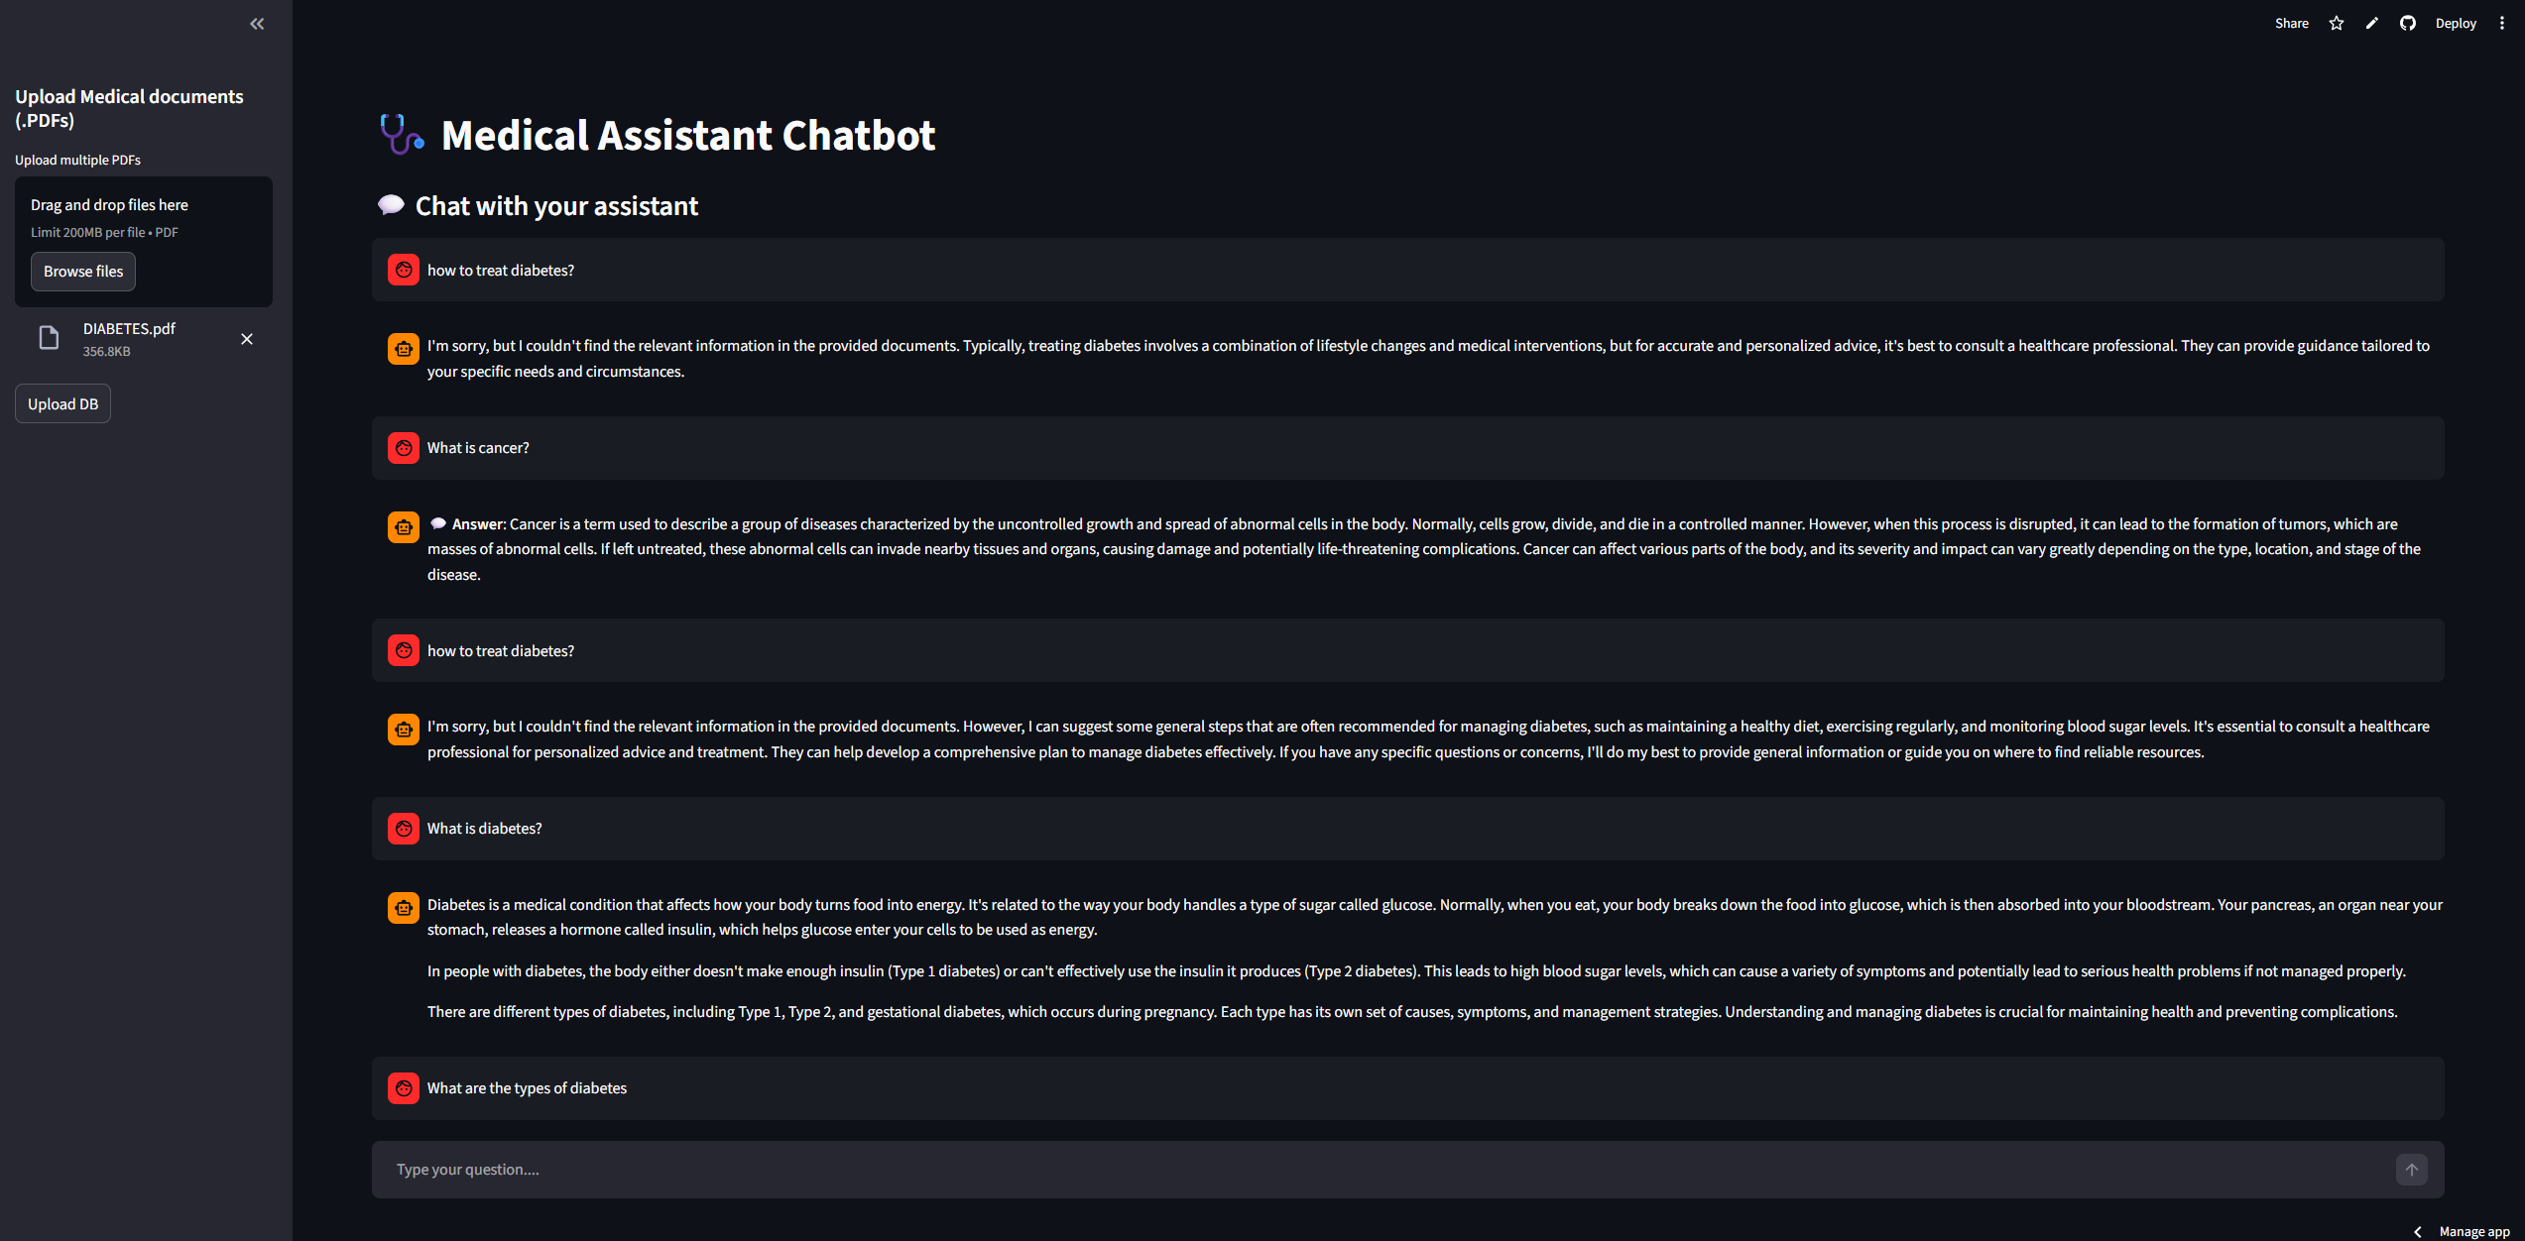Image resolution: width=2525 pixels, height=1241 pixels.
Task: Remove the DIABETES.pdf uploaded file
Action: (247, 339)
